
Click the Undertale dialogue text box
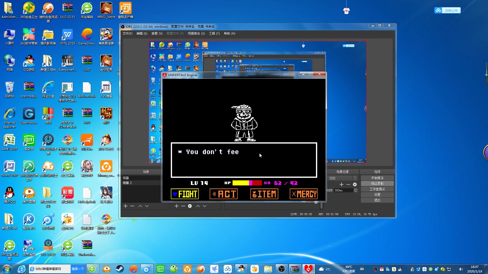click(244, 160)
